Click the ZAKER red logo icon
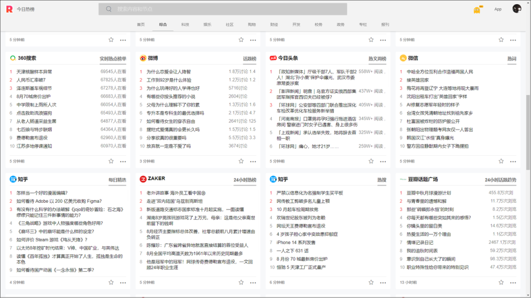The width and height of the screenshot is (531, 298). (x=143, y=179)
